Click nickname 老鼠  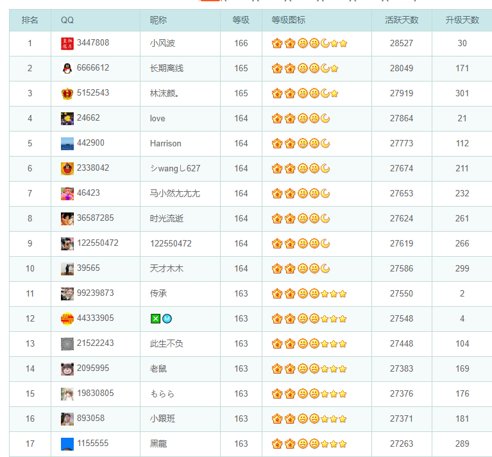pos(158,369)
